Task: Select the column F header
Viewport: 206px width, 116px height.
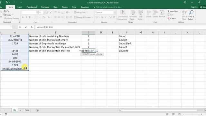Action: coord(127,33)
